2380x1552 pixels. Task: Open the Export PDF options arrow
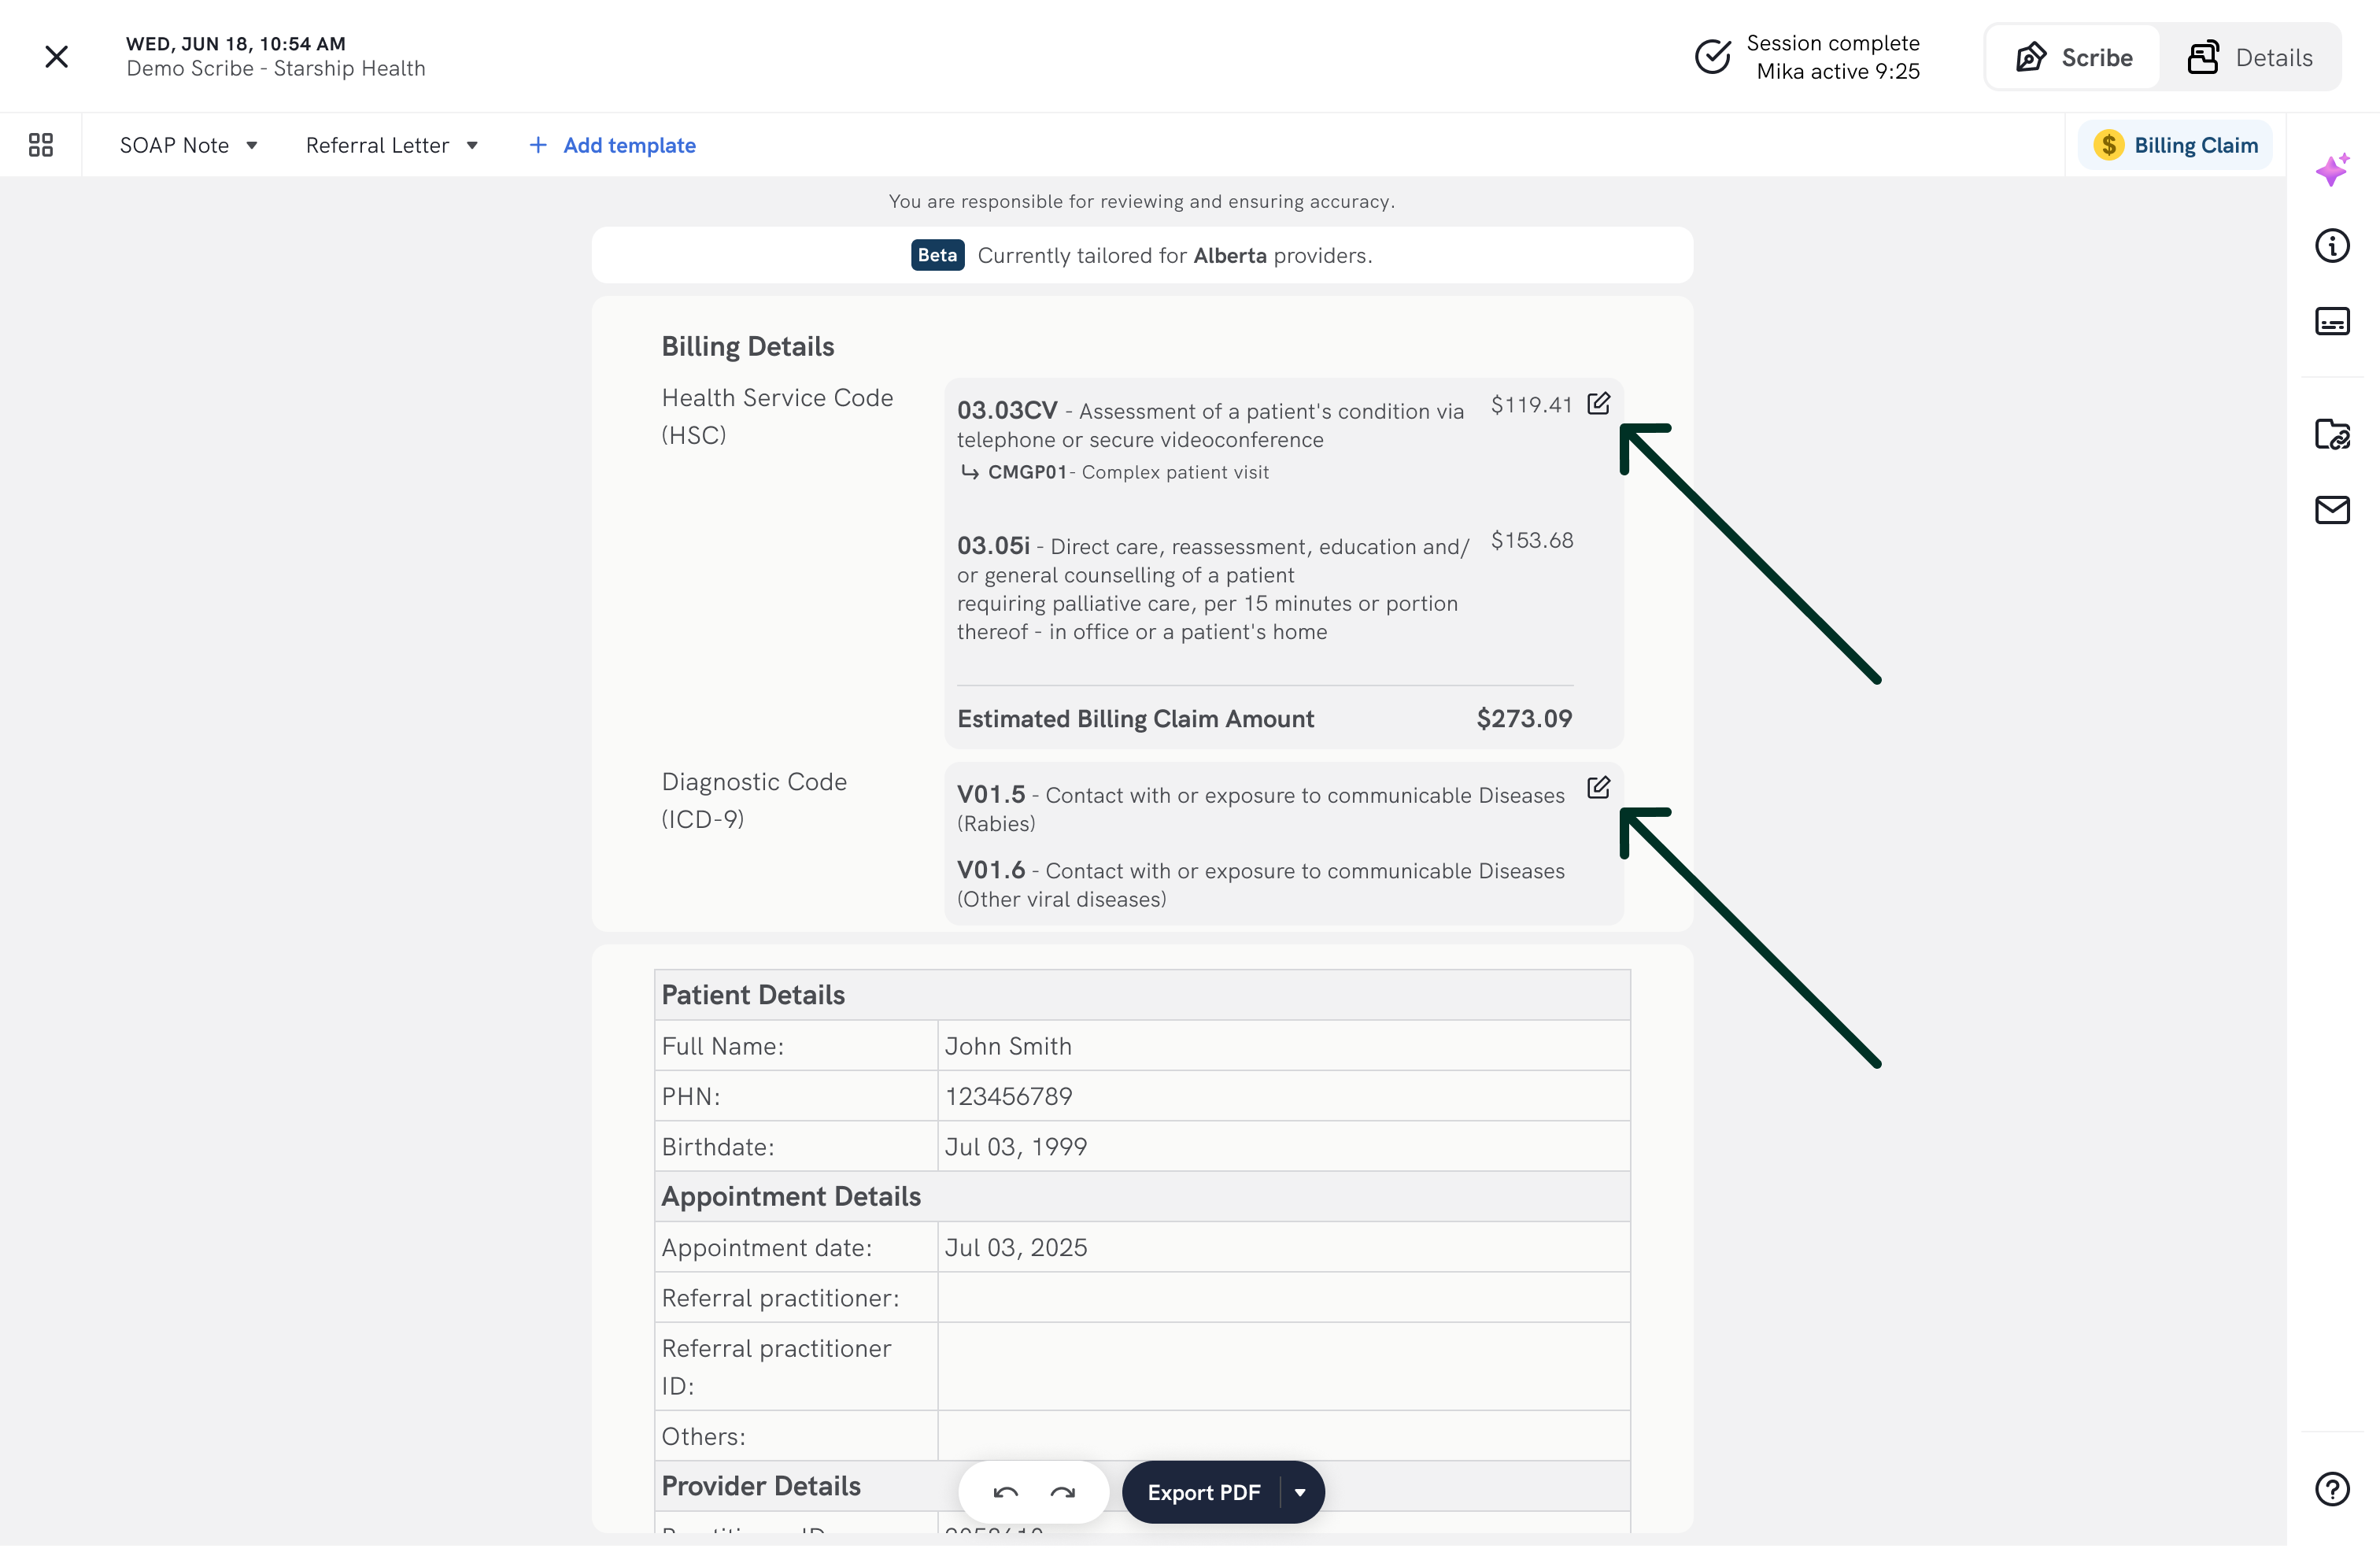1300,1492
